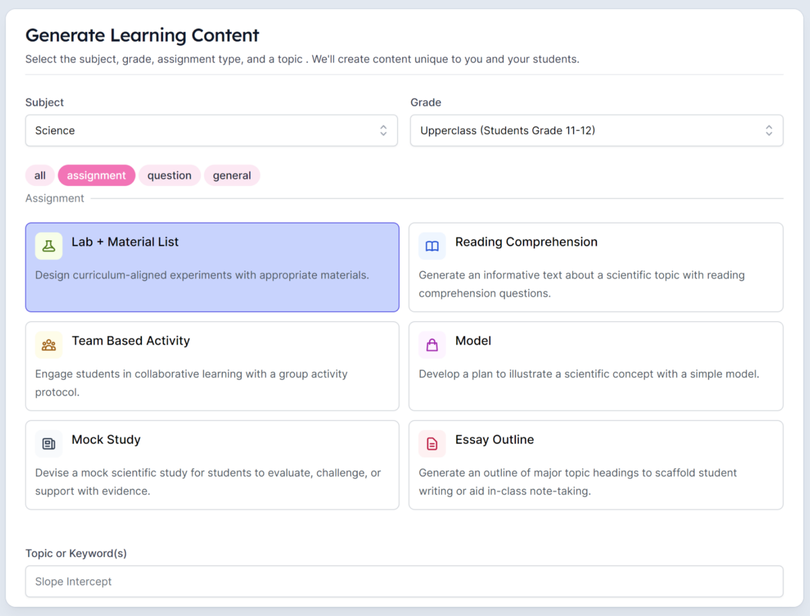Viewport: 810px width, 616px height.
Task: Choose the Essay Outline assignment card
Action: click(596, 465)
